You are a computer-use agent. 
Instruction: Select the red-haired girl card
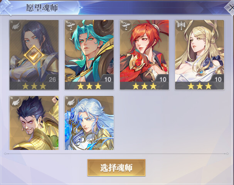pyautogui.click(x=144, y=55)
